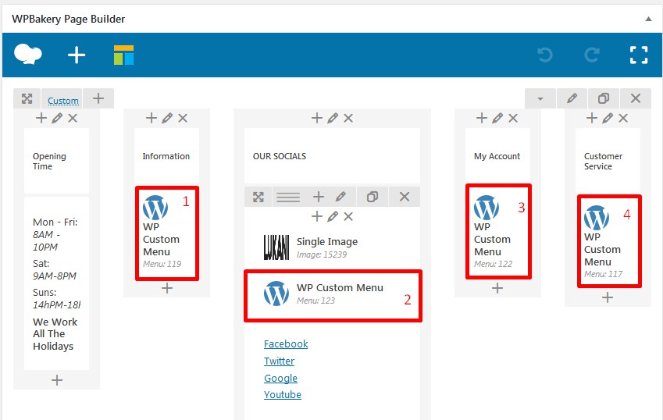The height and width of the screenshot is (420, 663).
Task: Edit the inner row pencil icon
Action: coord(340,197)
